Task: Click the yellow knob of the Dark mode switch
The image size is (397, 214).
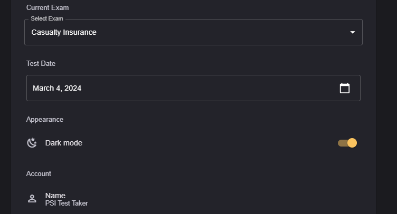Action: (x=352, y=143)
